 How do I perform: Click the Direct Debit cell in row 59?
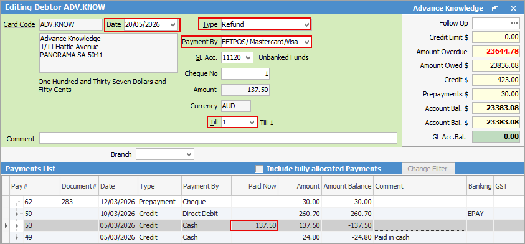coord(206,214)
